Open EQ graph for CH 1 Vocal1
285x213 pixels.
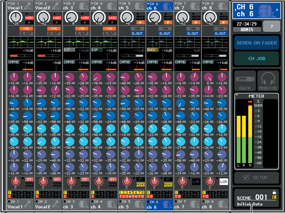pos(21,42)
